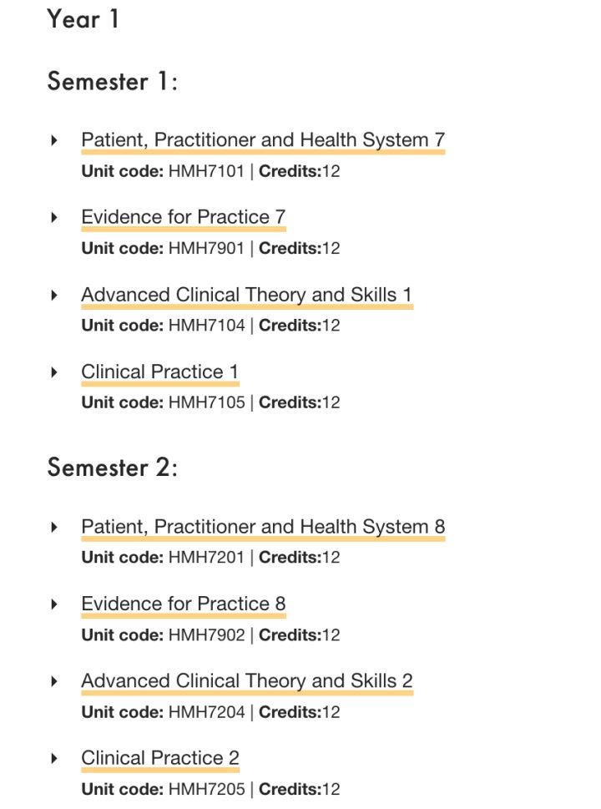Expand Advanced Clinical Theory and Skills 1 arrow
This screenshot has height=809, width=601.
54,295
